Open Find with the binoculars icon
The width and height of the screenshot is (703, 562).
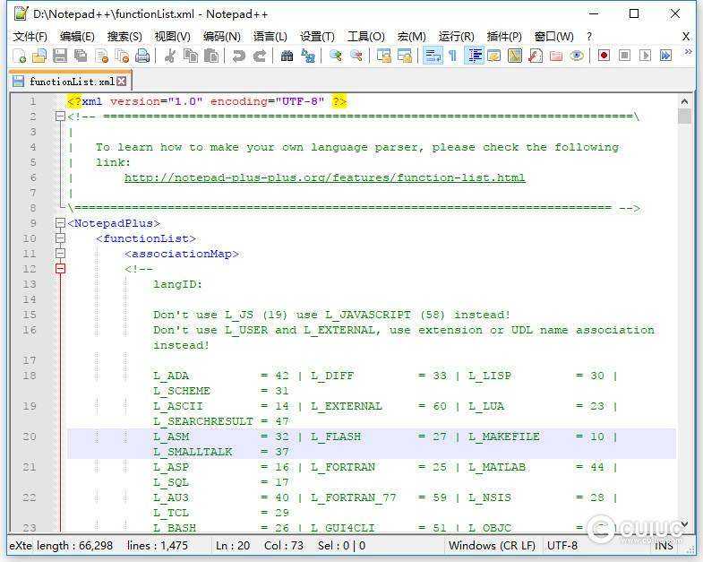287,56
